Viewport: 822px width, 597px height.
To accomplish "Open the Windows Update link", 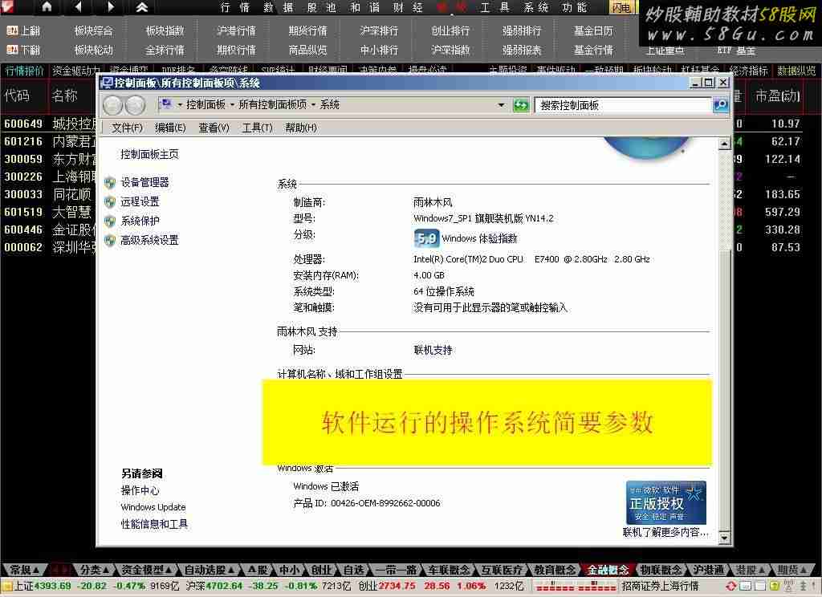I will 153,507.
